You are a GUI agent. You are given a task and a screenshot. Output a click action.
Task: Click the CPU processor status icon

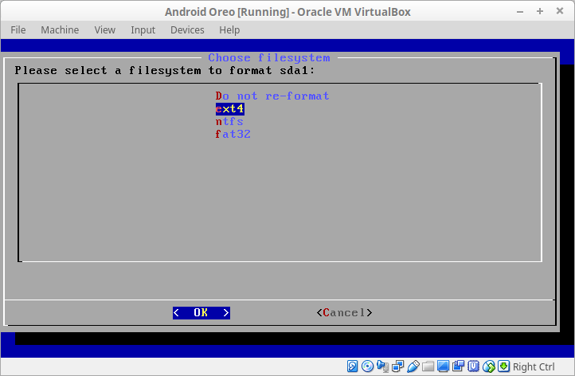pyautogui.click(x=473, y=366)
